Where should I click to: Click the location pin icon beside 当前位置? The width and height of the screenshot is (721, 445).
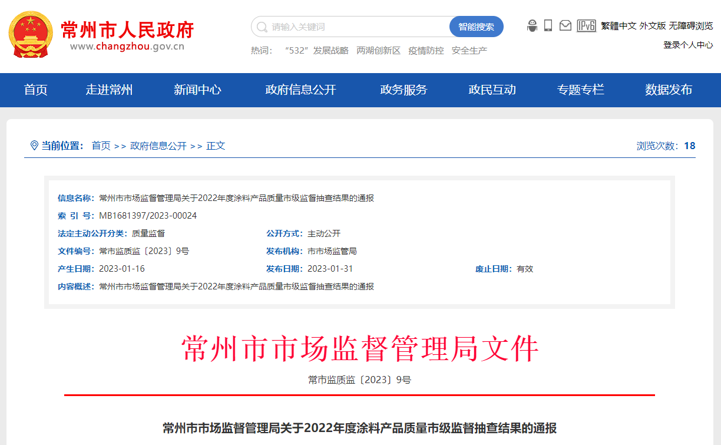[x=34, y=146]
